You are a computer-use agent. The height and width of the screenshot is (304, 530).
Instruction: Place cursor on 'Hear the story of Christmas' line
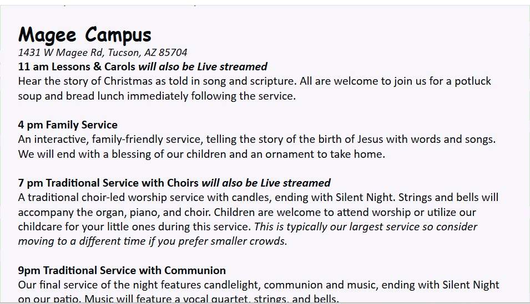[255, 81]
